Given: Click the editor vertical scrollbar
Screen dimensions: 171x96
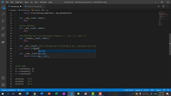Looking at the screenshot, I should pyautogui.click(x=170, y=44).
